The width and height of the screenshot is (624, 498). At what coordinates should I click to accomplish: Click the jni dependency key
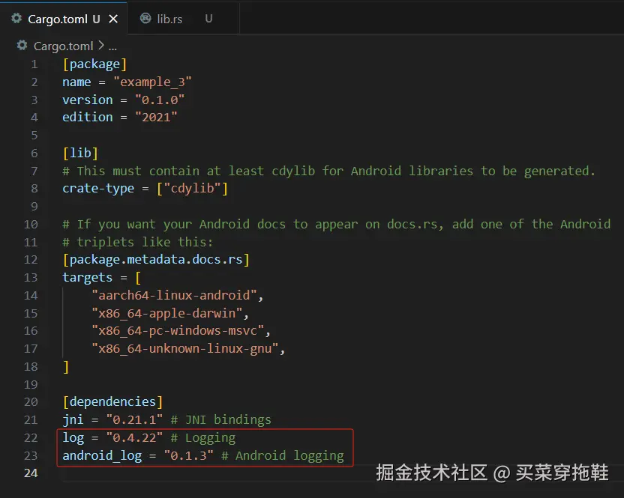(73, 419)
